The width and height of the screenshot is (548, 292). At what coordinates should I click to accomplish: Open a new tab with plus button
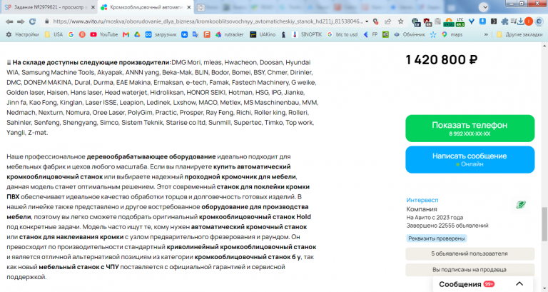pyautogui.click(x=201, y=7)
